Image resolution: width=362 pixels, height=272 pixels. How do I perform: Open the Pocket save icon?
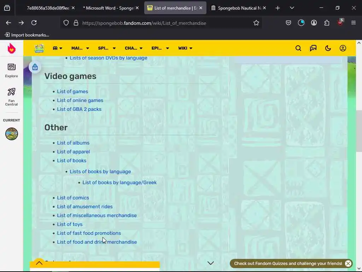pos(288,23)
